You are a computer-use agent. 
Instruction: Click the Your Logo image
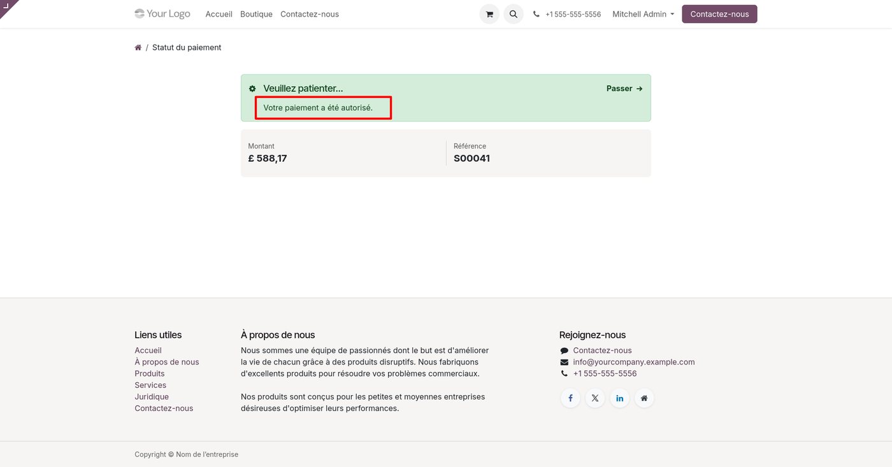tap(162, 14)
